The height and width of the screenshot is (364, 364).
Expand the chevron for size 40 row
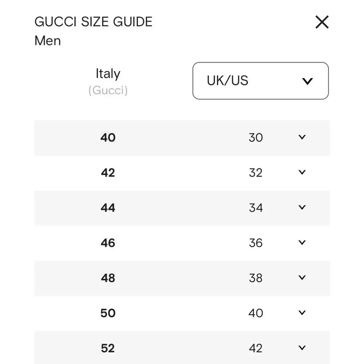coord(302,137)
